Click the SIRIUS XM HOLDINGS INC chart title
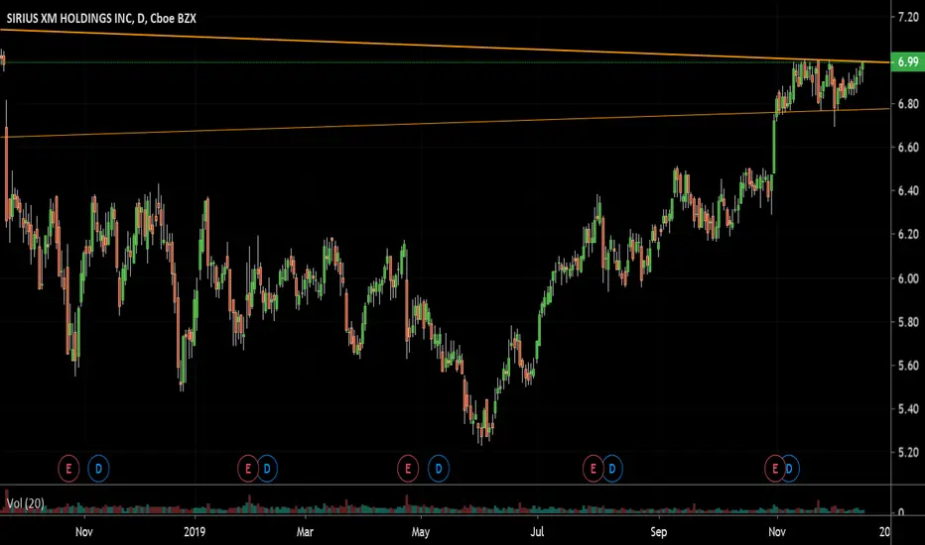Image resolution: width=925 pixels, height=545 pixels. [101, 18]
